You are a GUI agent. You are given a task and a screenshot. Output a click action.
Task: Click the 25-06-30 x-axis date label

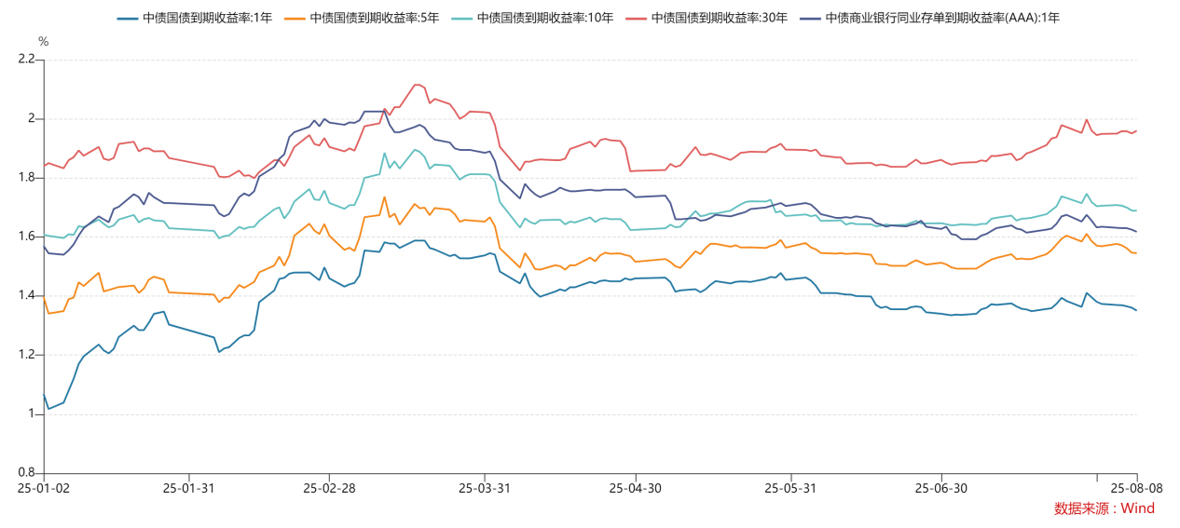coord(940,488)
